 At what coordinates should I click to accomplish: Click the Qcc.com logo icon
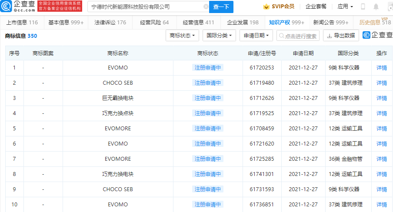pos(6,6)
